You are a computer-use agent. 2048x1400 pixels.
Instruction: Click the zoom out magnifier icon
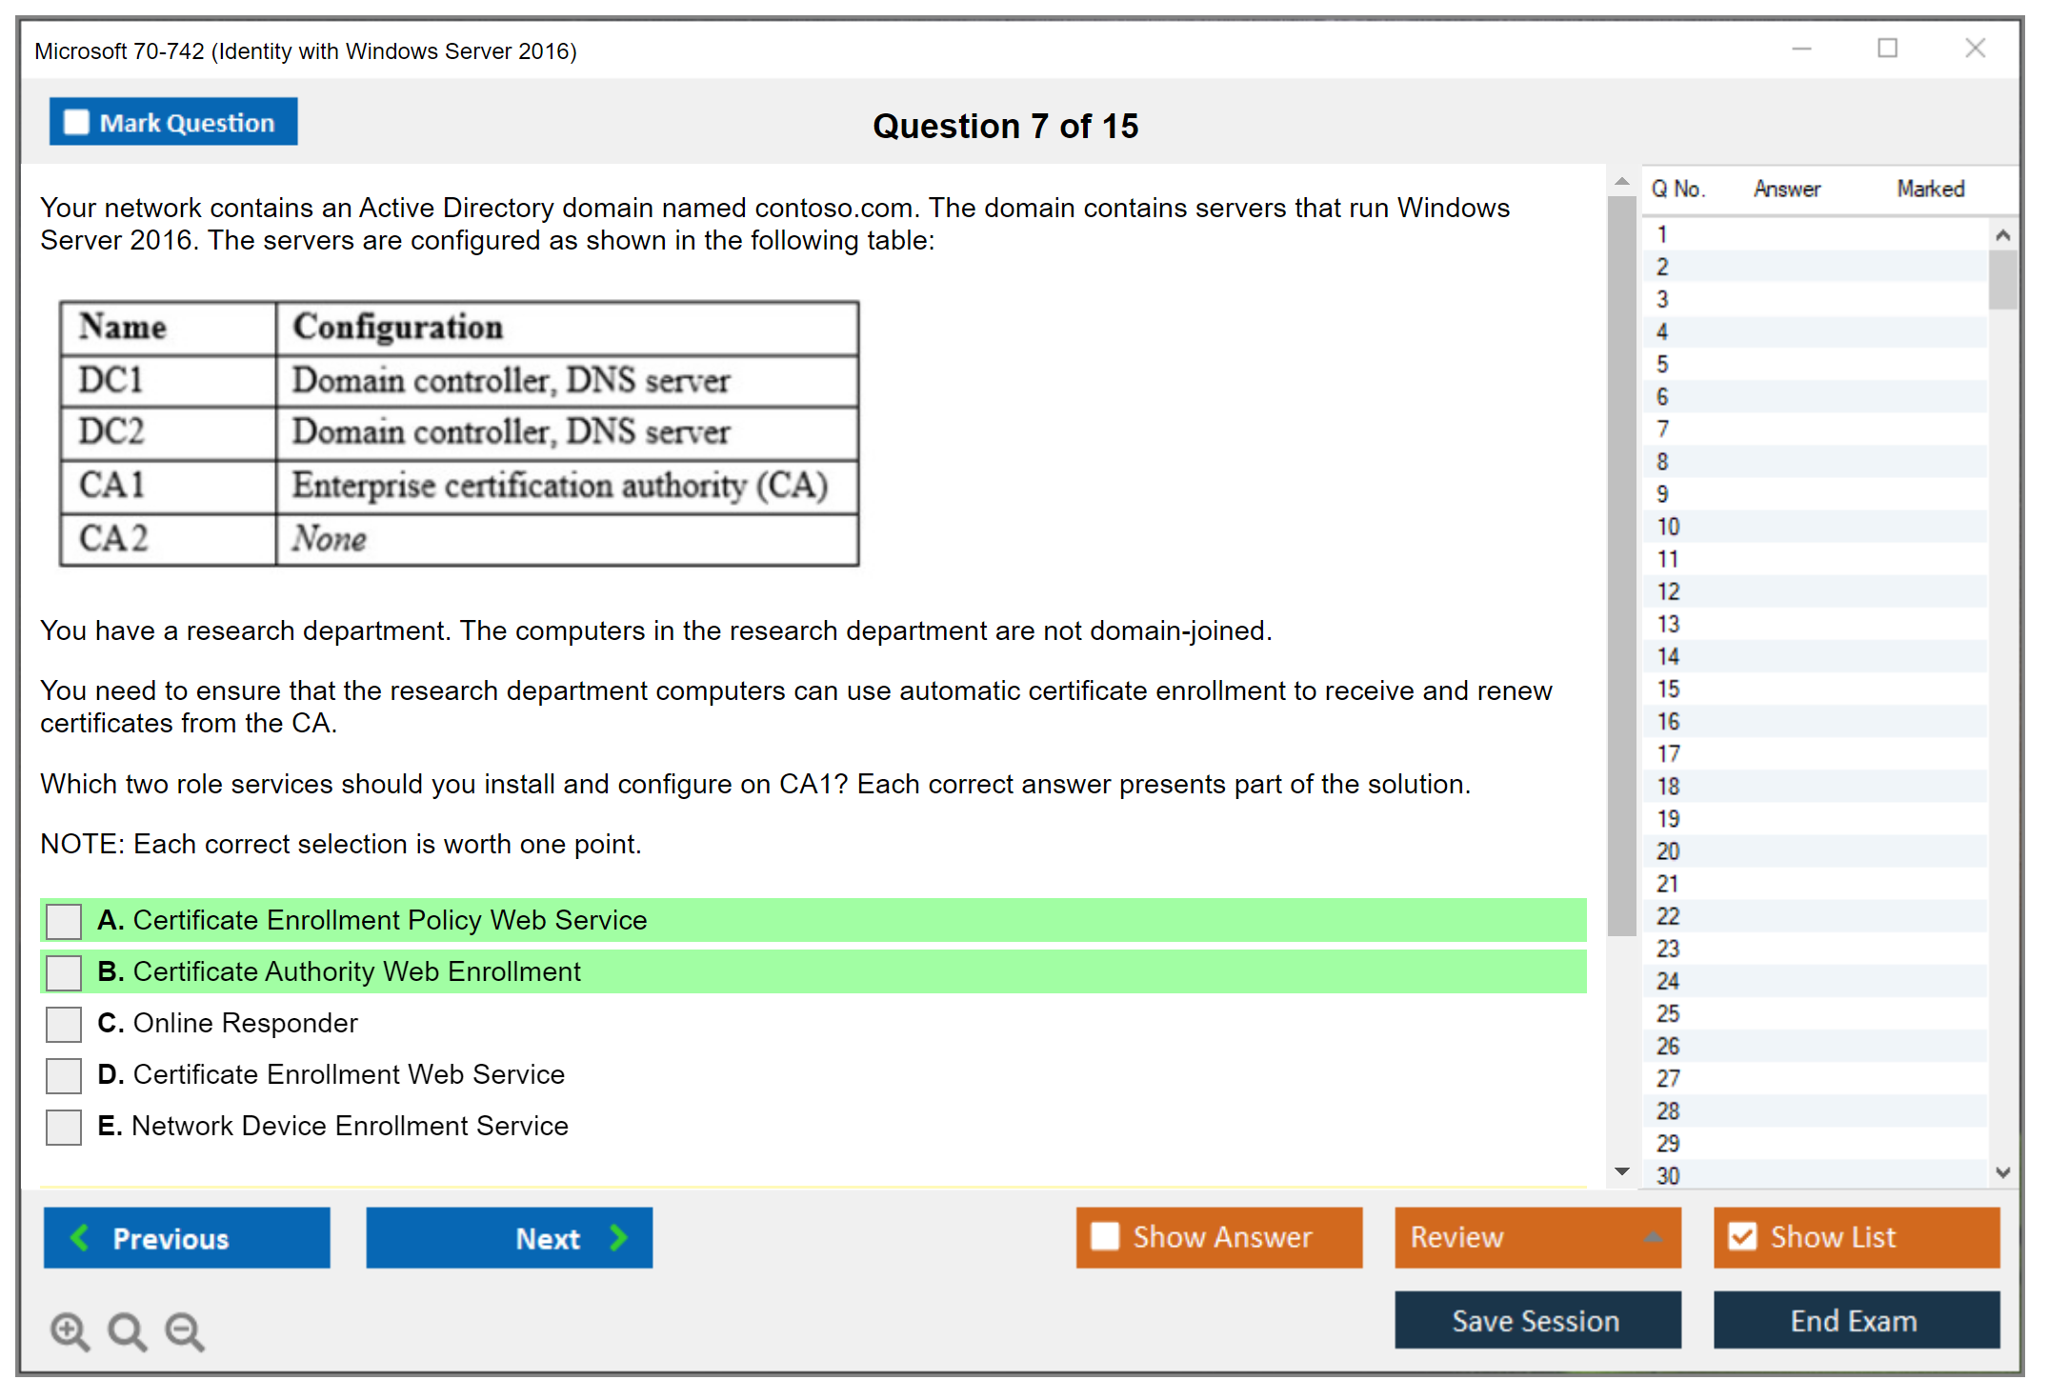coord(184,1330)
